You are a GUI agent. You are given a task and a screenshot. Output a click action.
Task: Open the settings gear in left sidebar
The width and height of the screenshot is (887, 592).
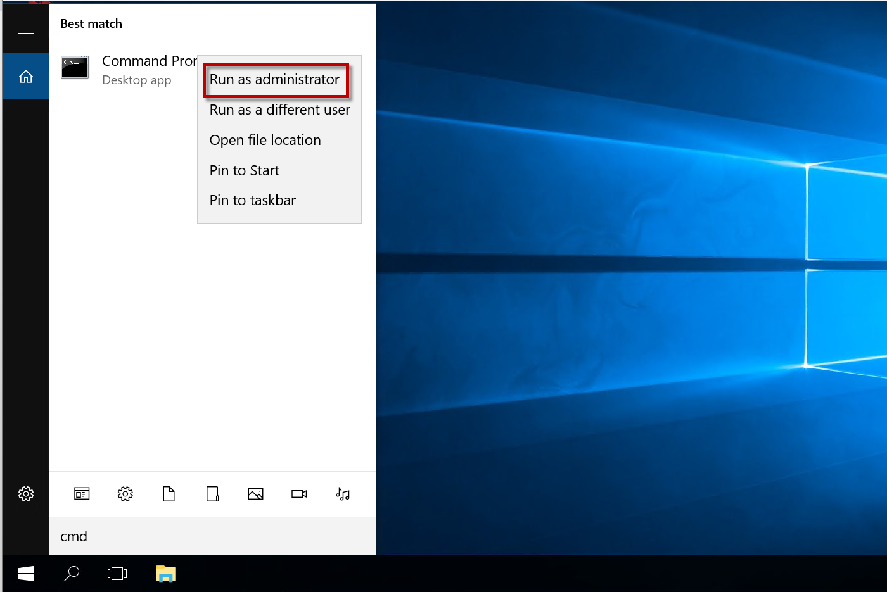pos(26,494)
